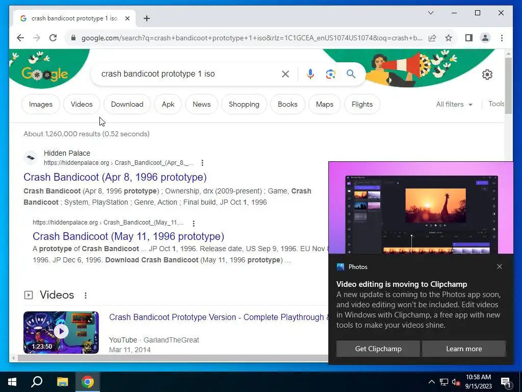This screenshot has width=522, height=392.
Task: Open the Chrome profile avatar
Action: click(x=485, y=38)
